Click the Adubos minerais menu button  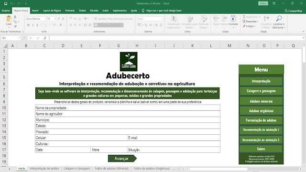pyautogui.click(x=261, y=101)
